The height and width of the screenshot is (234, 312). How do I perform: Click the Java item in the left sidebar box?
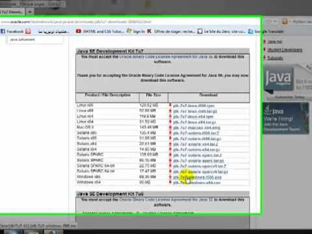tap(22, 40)
